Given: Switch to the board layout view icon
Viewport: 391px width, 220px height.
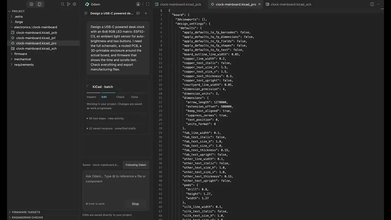Looking at the screenshot, I should pyautogui.click(x=31, y=4).
